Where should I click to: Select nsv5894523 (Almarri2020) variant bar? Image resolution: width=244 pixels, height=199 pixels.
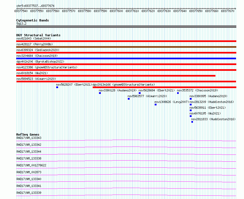(126, 82)
